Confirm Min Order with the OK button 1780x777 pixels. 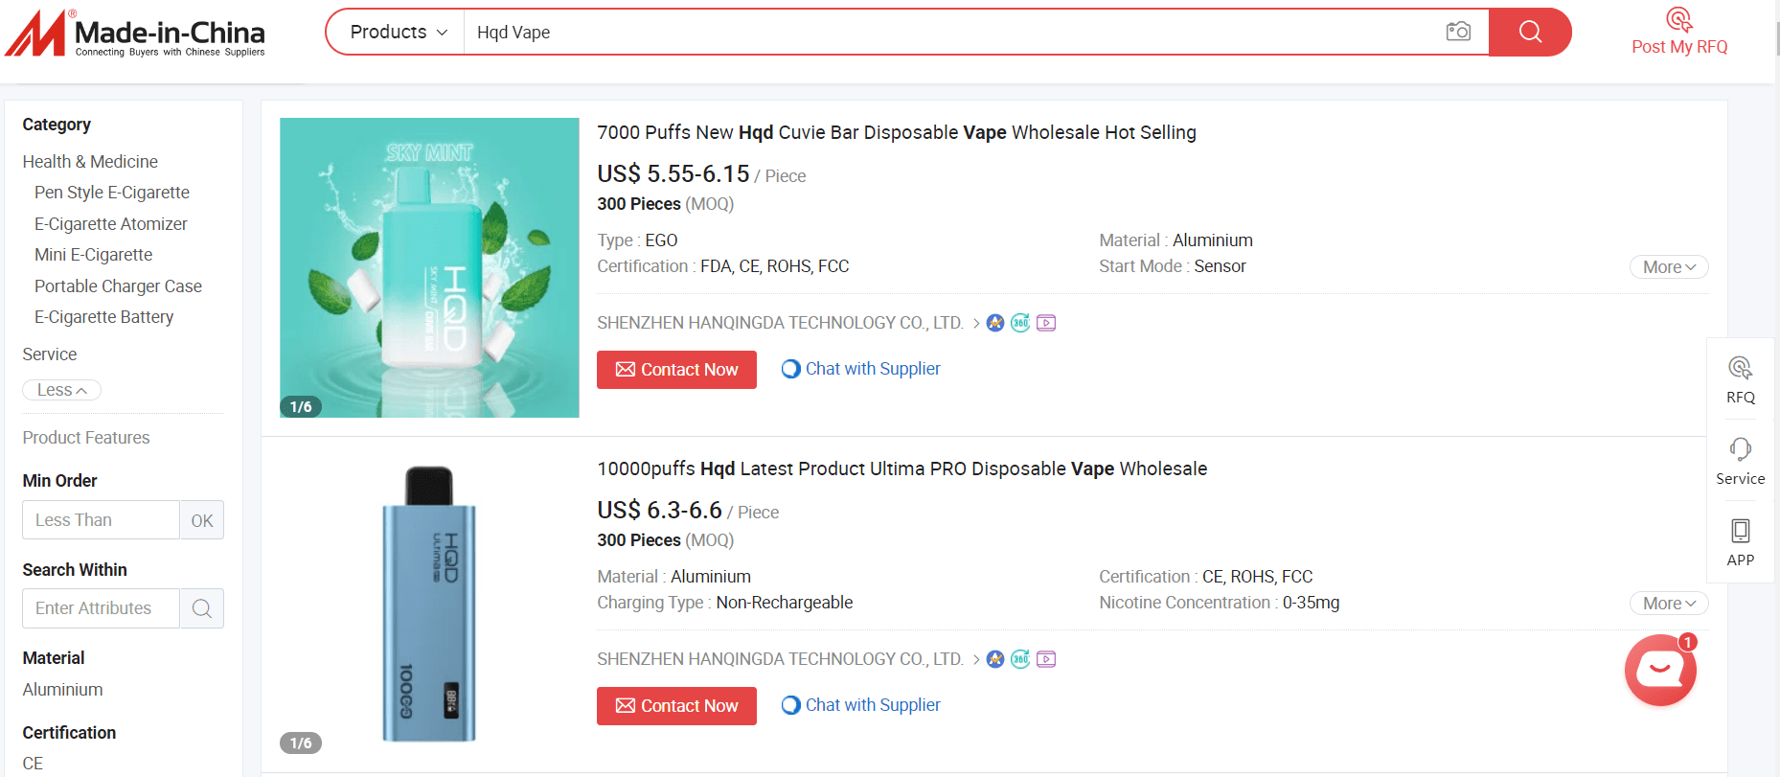point(202,520)
